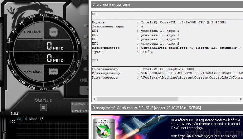The height and width of the screenshot is (139, 243).
Task: Select the ЦП4 row
Action: tap(135, 44)
